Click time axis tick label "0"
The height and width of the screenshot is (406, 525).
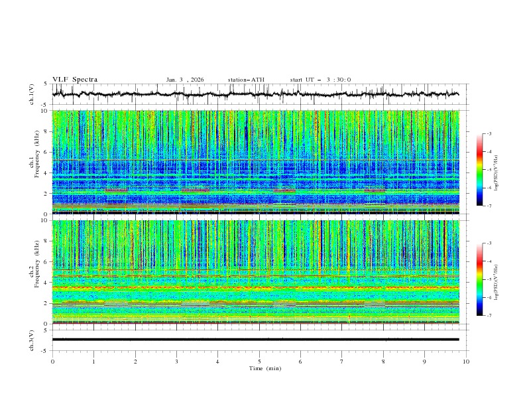(52, 362)
